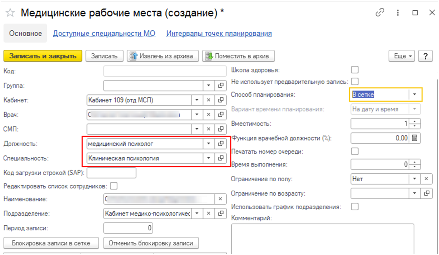Switch to Доступные специальности МО tab

point(104,34)
